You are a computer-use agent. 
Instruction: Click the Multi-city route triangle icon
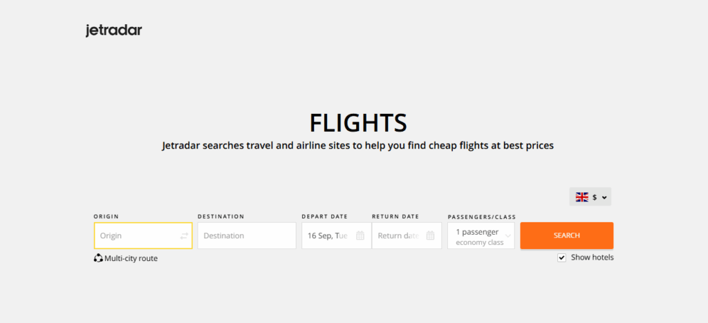[x=98, y=258]
